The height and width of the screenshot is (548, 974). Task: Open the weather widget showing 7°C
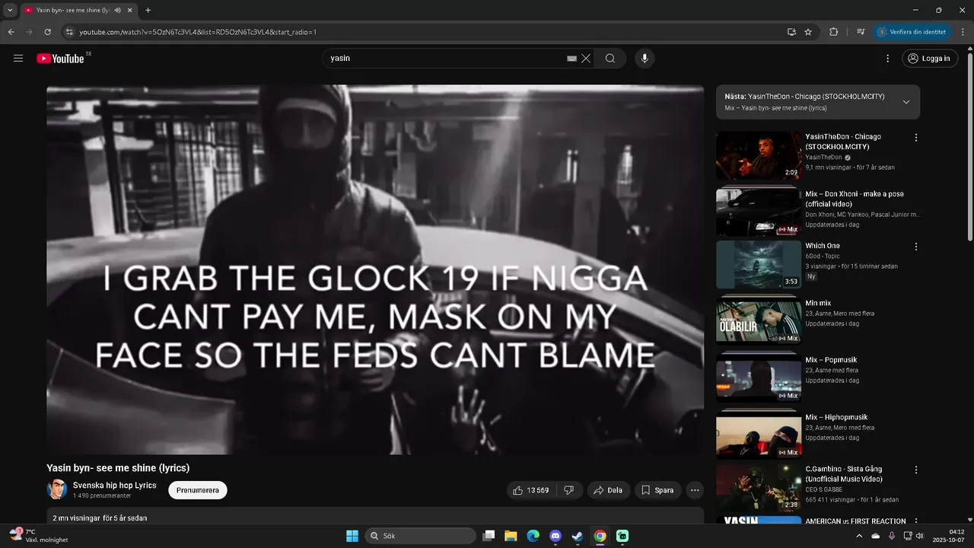click(x=39, y=536)
